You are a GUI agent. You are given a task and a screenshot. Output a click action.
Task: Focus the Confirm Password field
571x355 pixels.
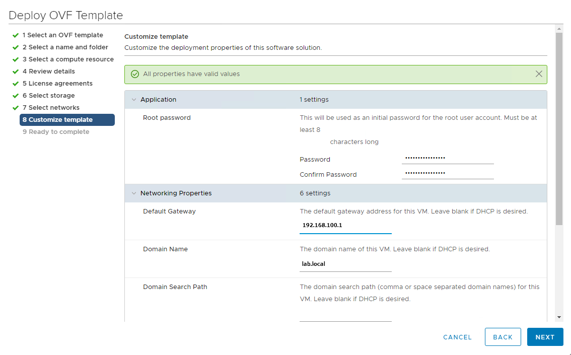(447, 173)
